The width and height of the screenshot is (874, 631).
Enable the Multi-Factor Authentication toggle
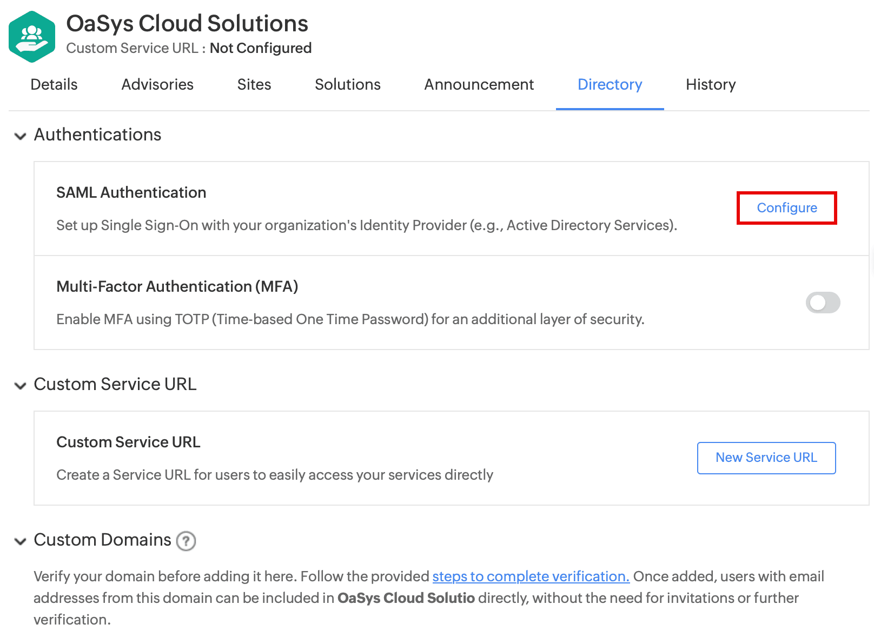point(823,303)
